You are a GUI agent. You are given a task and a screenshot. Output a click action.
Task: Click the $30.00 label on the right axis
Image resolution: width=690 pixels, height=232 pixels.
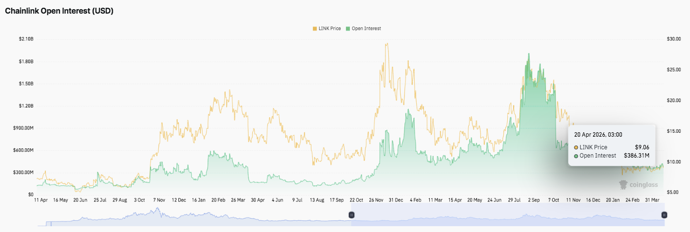(673, 39)
